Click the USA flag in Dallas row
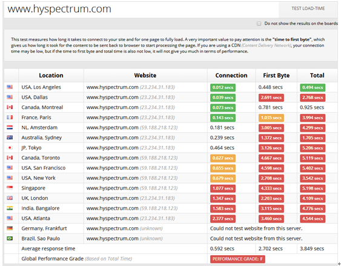 (10, 97)
